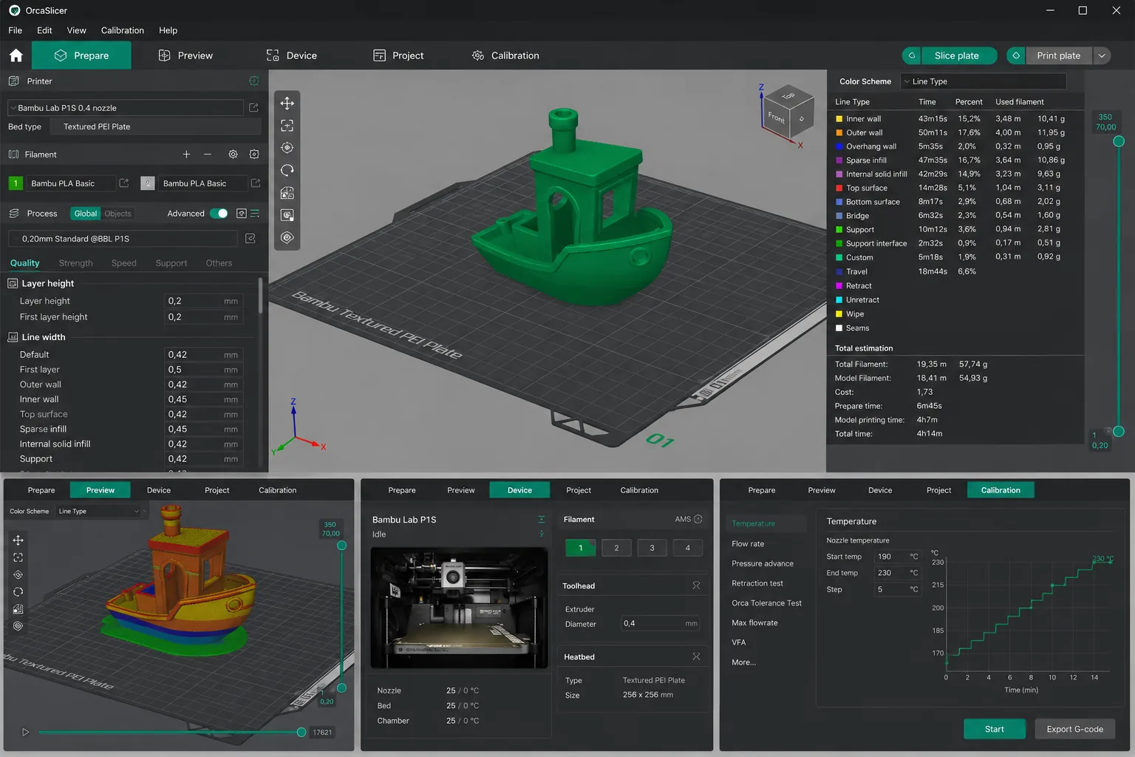Open the filament settings gear icon
Screen dimensions: 1135x757
coord(233,155)
